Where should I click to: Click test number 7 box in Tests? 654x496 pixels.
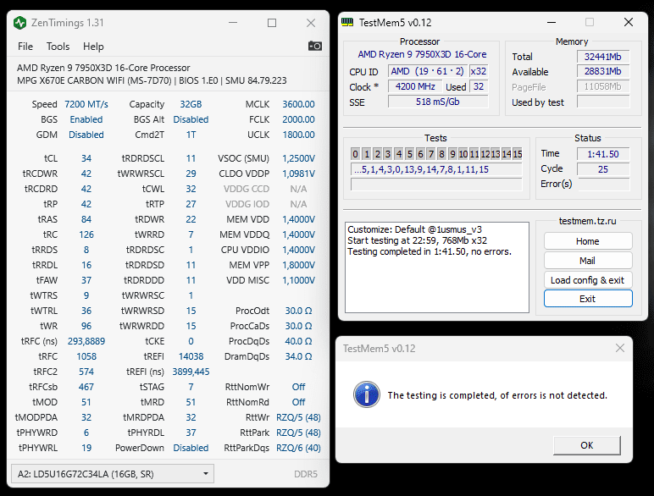(x=431, y=154)
